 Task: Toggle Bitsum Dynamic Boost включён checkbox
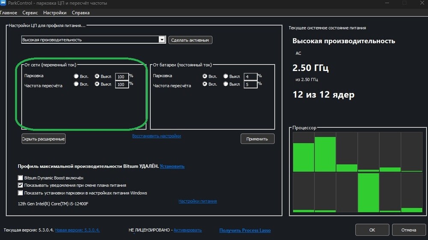tap(20, 178)
